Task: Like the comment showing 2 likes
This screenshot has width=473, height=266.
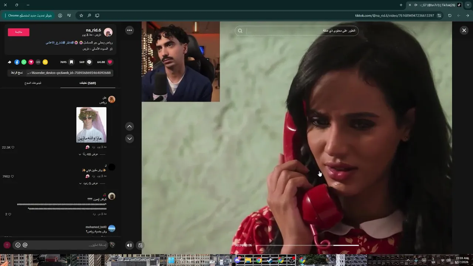Action: click(x=10, y=214)
